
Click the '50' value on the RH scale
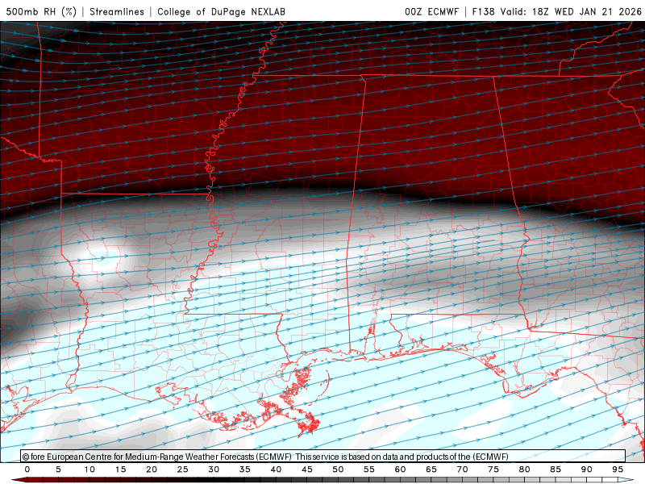[x=338, y=469]
